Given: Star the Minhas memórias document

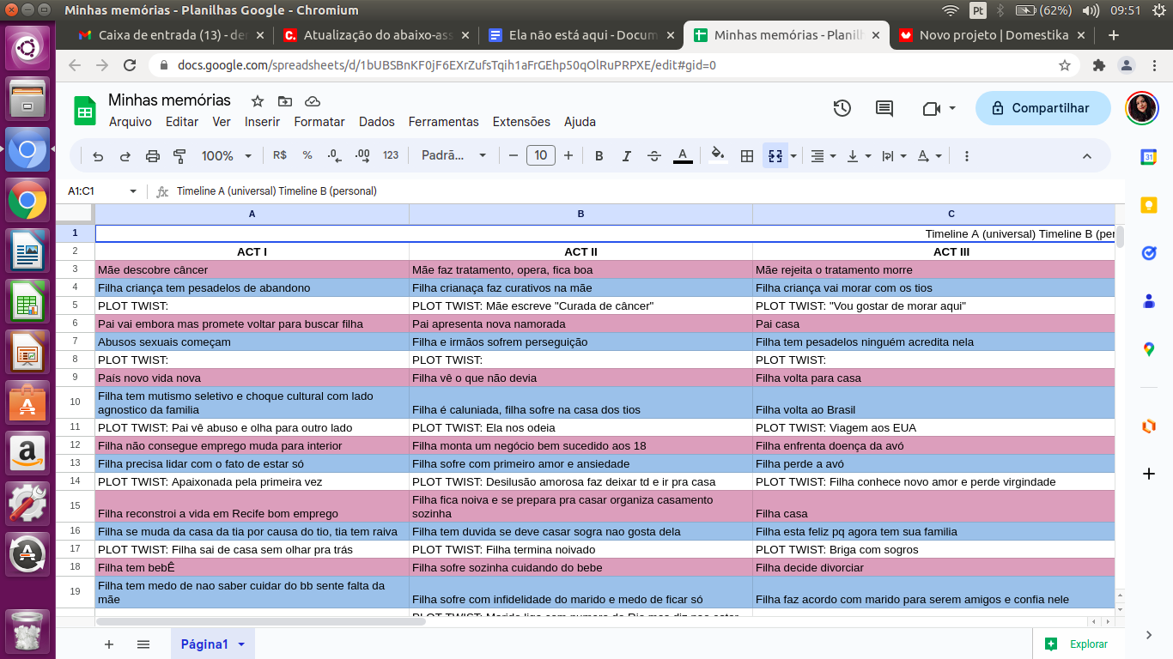Looking at the screenshot, I should click(258, 101).
